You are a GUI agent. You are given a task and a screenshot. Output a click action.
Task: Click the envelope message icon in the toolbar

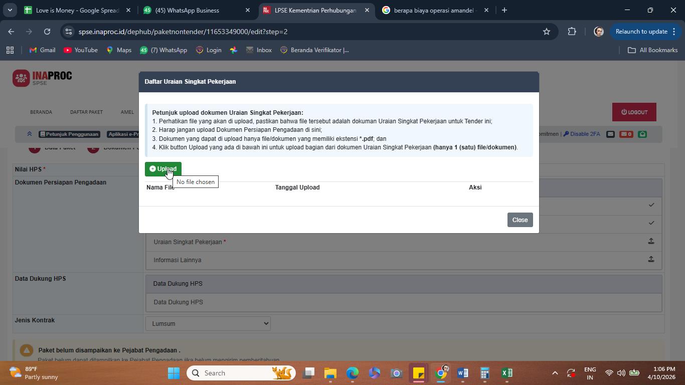610,134
